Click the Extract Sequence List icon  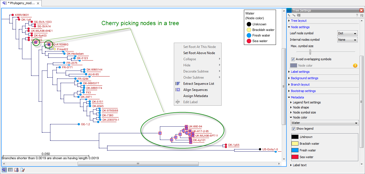click(x=178, y=83)
